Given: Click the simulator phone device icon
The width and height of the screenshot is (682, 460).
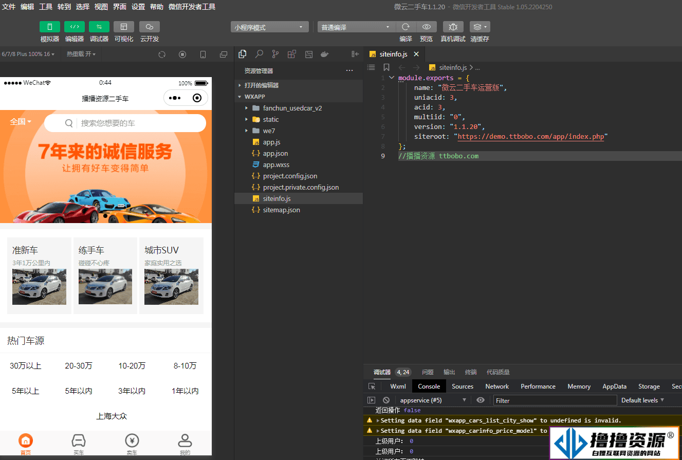Looking at the screenshot, I should pyautogui.click(x=203, y=54).
